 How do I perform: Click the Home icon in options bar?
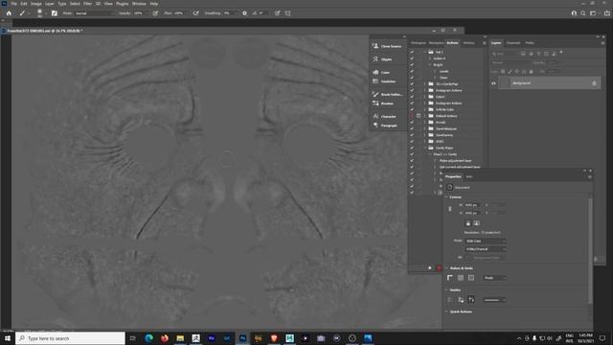tap(9, 13)
